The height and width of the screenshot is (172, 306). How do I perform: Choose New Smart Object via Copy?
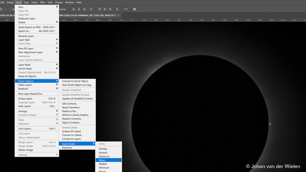(x=77, y=85)
